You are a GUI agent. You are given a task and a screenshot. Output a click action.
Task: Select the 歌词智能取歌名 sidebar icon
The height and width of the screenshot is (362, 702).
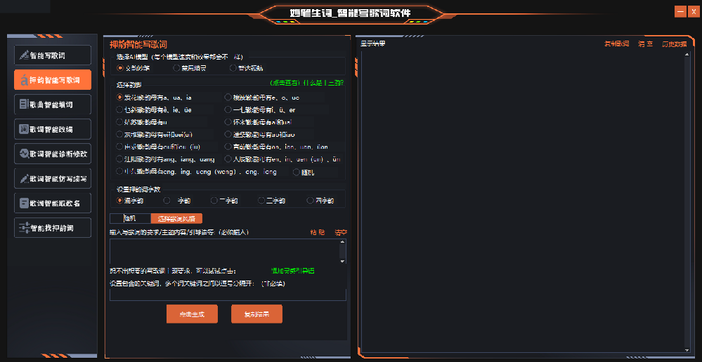[x=24, y=203]
